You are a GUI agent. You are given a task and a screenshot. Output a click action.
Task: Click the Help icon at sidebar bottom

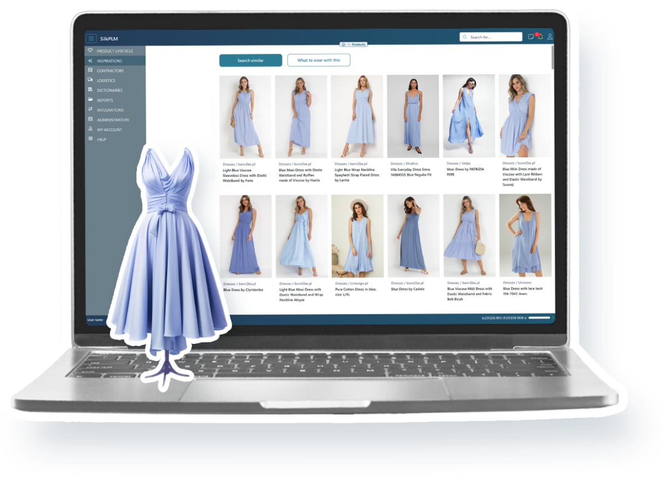click(90, 139)
